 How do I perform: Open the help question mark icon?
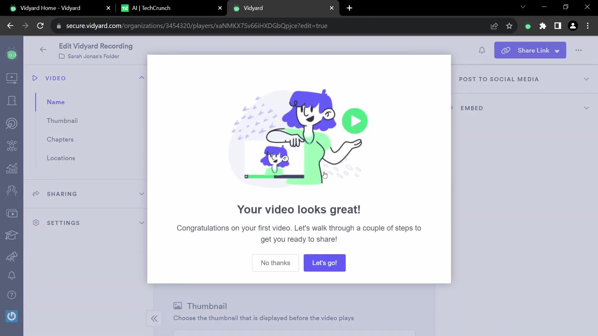click(12, 295)
